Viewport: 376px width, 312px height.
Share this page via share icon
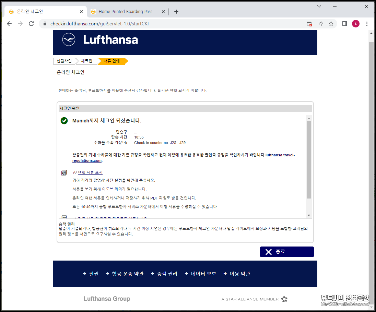320,24
